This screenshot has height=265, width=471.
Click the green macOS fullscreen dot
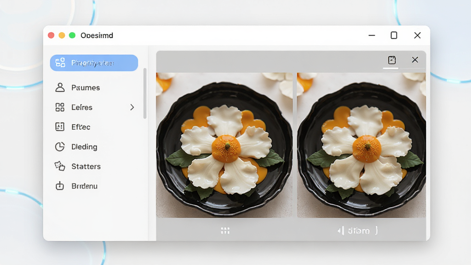pyautogui.click(x=72, y=35)
